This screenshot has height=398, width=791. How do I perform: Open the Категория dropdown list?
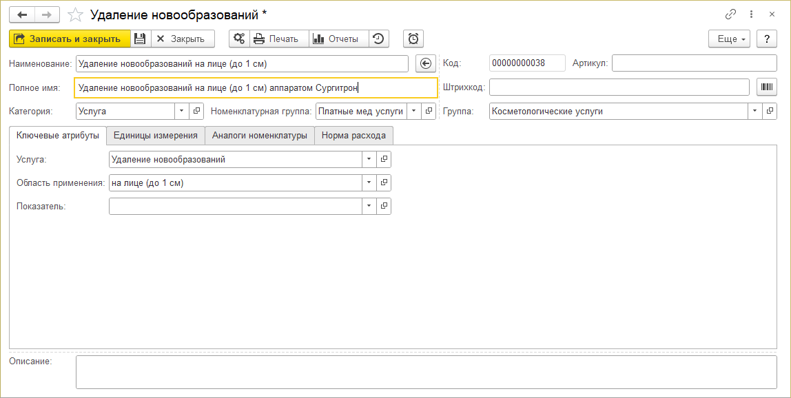coord(182,111)
